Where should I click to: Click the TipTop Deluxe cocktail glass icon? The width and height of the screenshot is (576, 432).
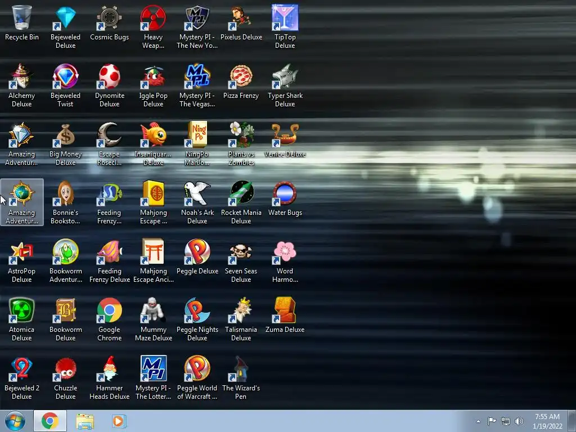click(285, 17)
